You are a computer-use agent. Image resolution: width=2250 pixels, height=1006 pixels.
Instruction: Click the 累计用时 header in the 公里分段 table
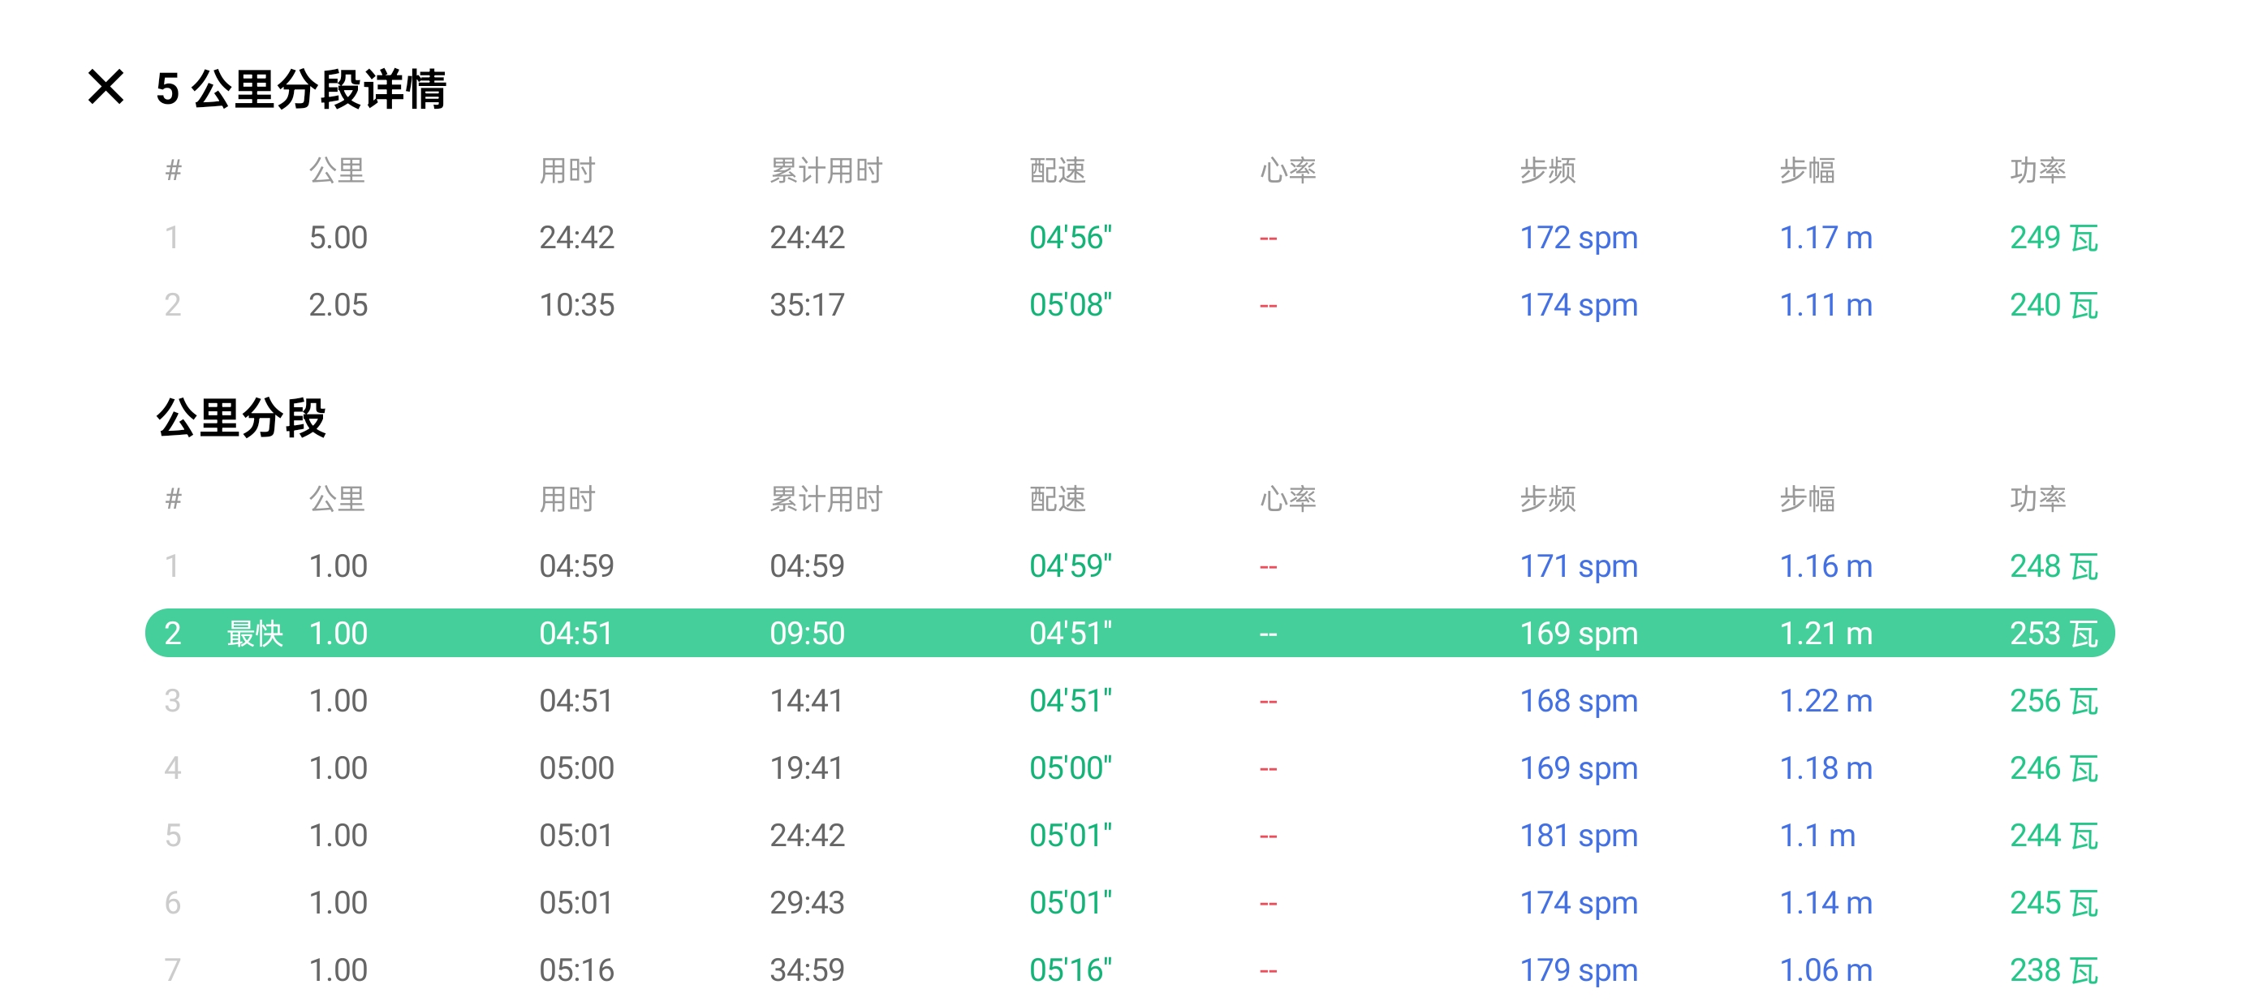tap(825, 499)
